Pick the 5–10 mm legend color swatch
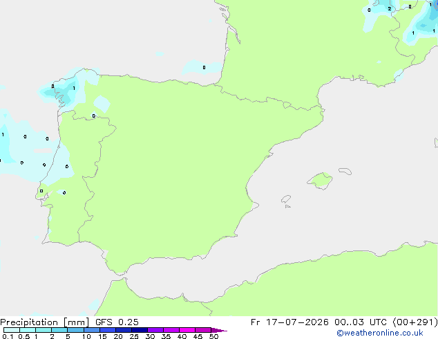The height and width of the screenshot is (339, 438). [x=75, y=330]
